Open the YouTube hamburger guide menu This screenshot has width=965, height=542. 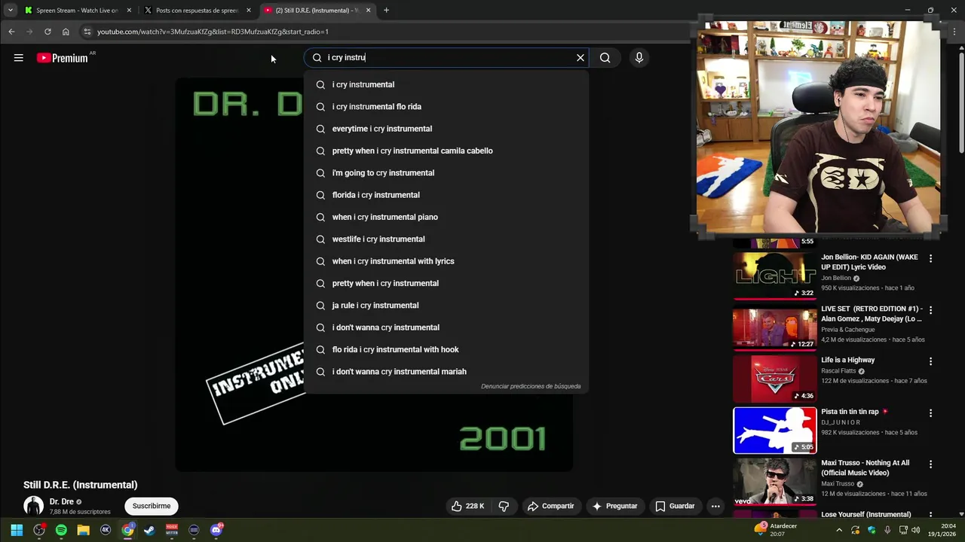18,58
